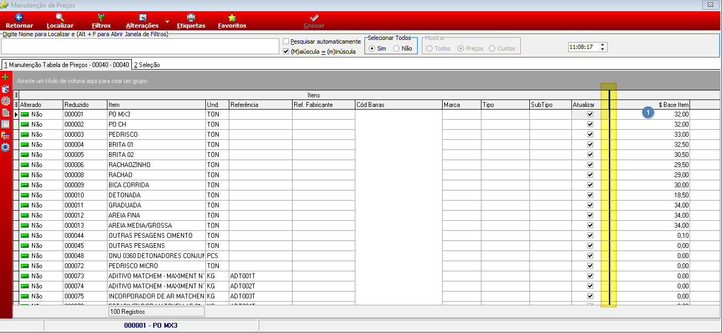Click reference cell ADT003T

(x=261, y=296)
